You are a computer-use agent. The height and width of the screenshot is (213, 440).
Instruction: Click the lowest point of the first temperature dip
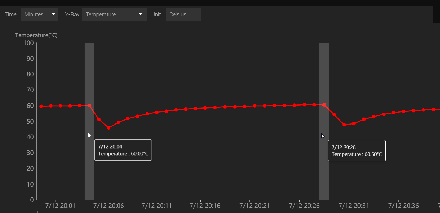(109, 128)
